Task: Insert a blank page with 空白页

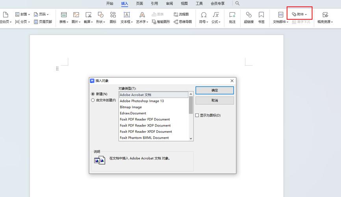Action: [6, 18]
